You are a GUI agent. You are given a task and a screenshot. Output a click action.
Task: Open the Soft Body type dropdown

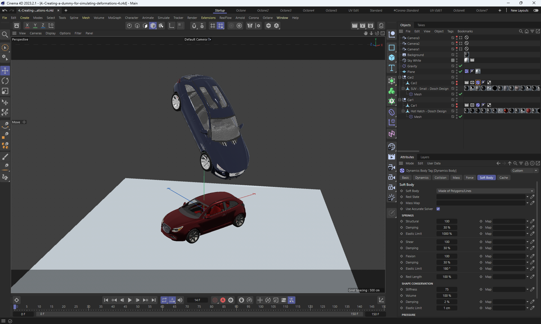(485, 191)
